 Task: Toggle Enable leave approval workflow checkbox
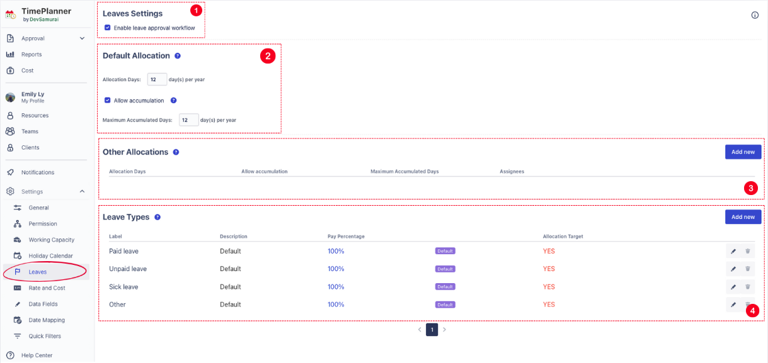coord(108,28)
